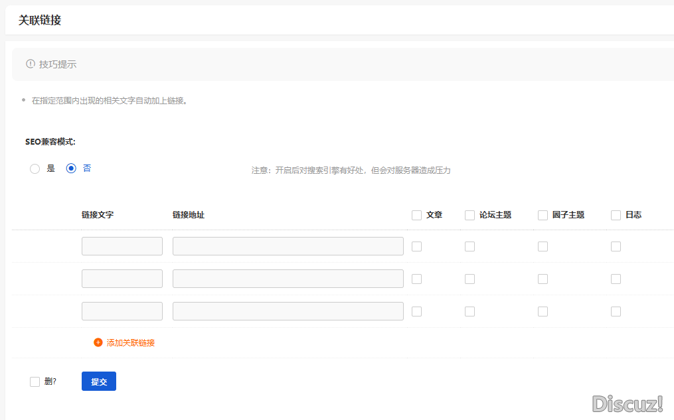Focus the first row 链接文字 input
The width and height of the screenshot is (674, 420).
pyautogui.click(x=122, y=246)
